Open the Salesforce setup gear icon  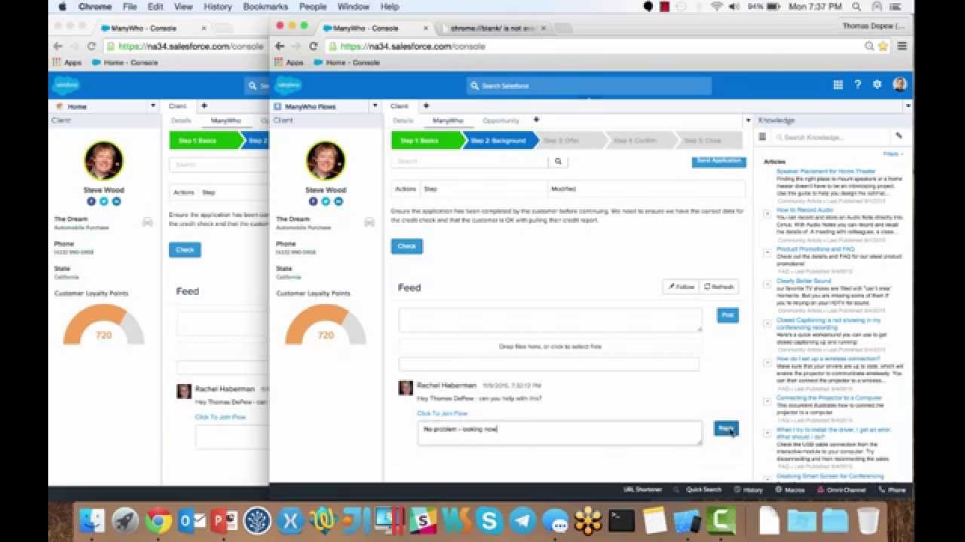[x=877, y=85]
